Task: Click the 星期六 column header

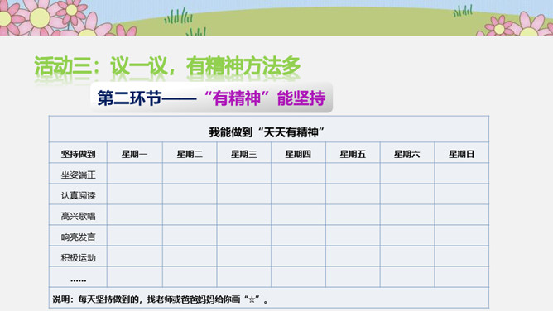Action: click(x=407, y=154)
